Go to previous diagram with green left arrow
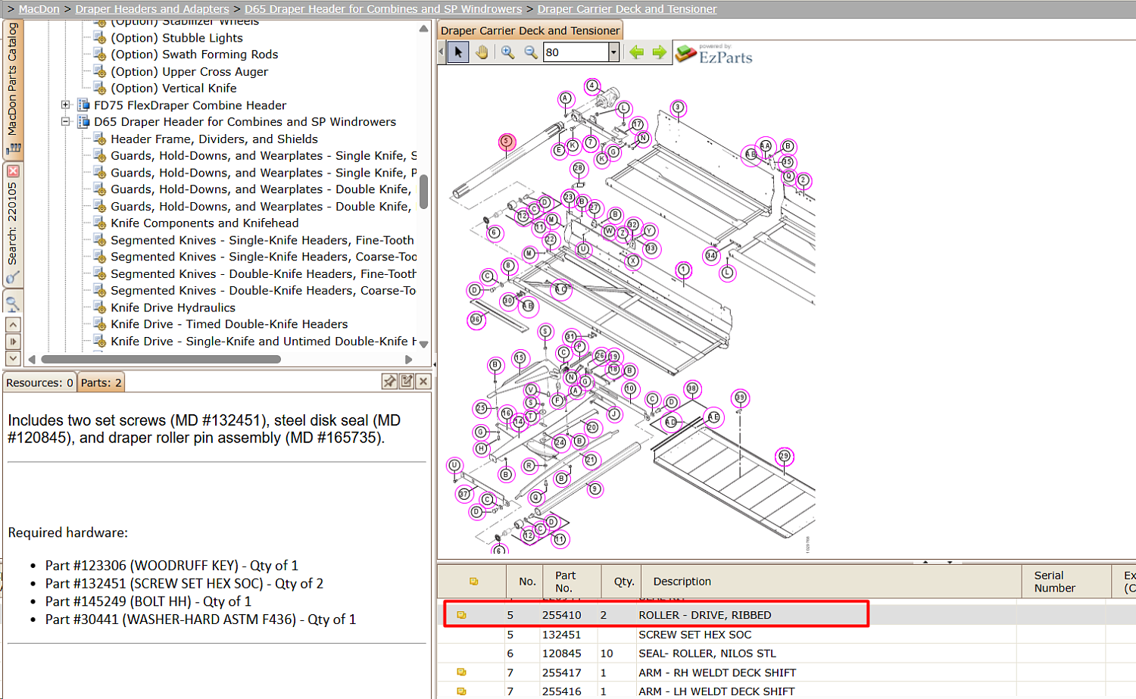The width and height of the screenshot is (1136, 699). coord(637,52)
